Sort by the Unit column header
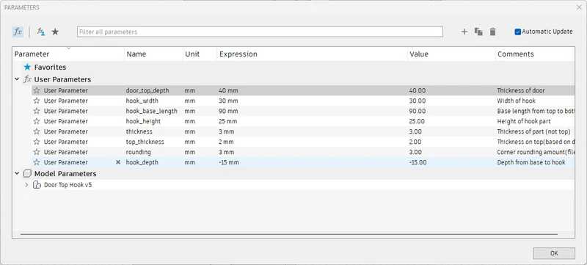 point(200,54)
